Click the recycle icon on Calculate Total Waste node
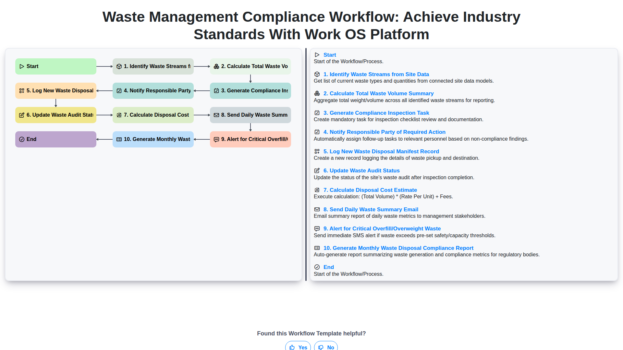The image size is (623, 350). (216, 66)
